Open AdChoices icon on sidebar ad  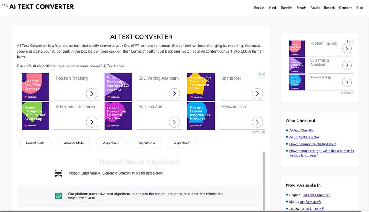348,41
